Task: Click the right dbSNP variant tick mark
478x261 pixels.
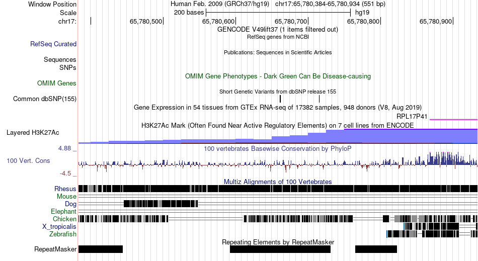Action: click(319, 99)
